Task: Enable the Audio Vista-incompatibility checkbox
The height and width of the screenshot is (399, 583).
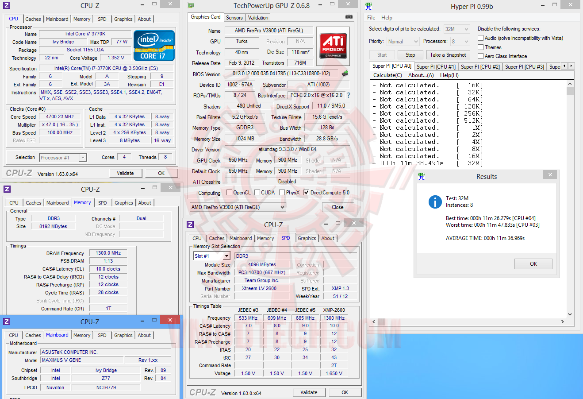Action: tap(480, 38)
